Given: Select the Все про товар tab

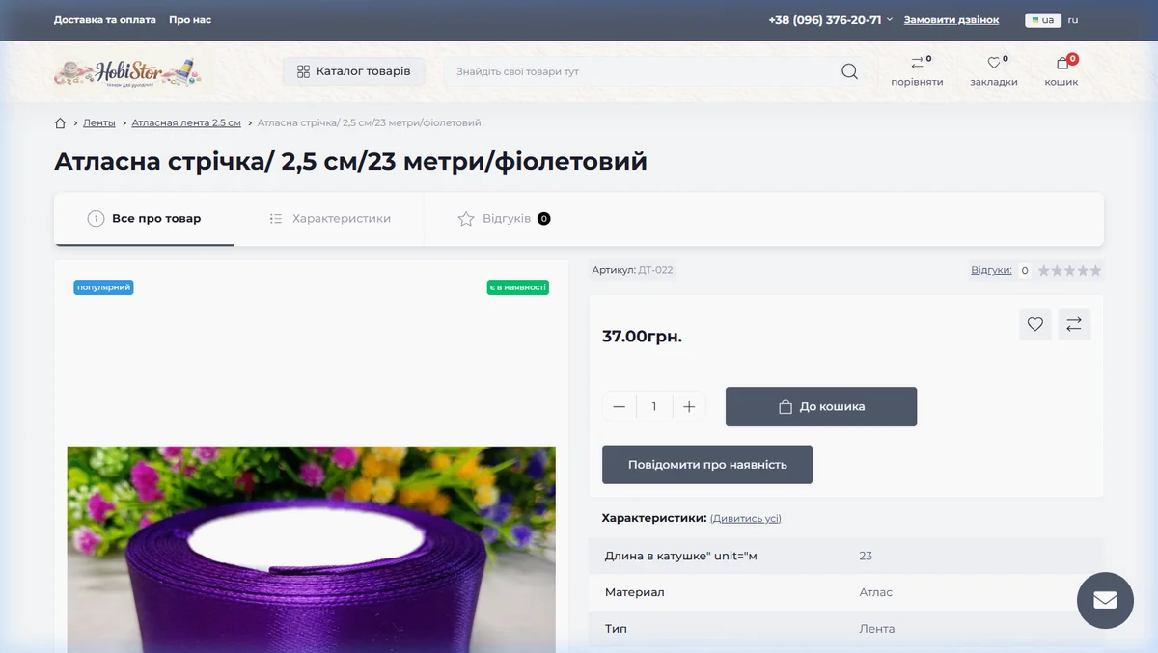Looking at the screenshot, I should 144,219.
